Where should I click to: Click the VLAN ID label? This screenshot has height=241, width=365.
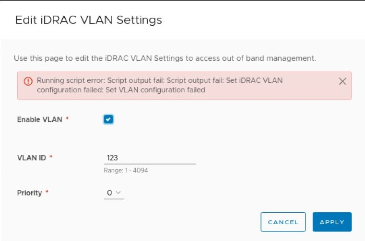click(31, 157)
